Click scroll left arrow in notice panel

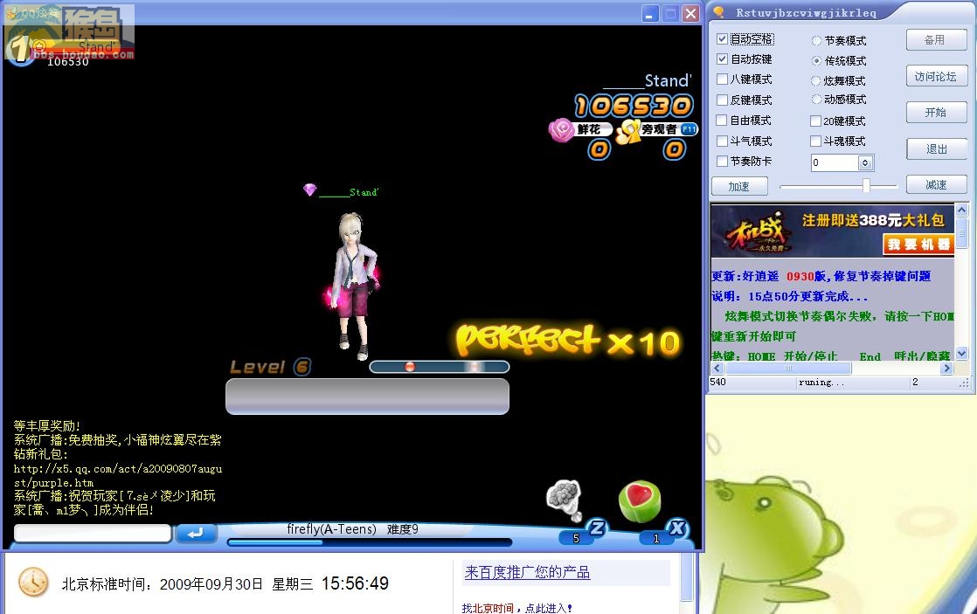pyautogui.click(x=717, y=368)
